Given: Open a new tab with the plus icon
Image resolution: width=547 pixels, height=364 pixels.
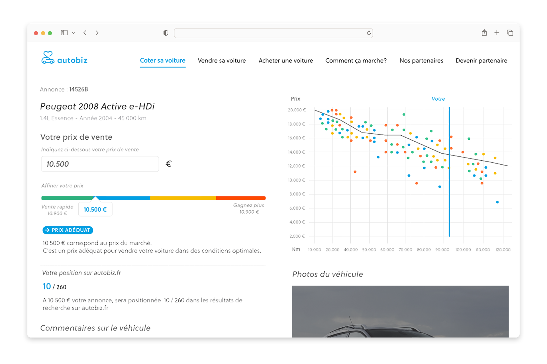Looking at the screenshot, I should coord(497,33).
